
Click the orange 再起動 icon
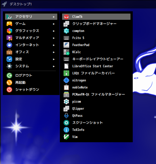coord(9,83)
